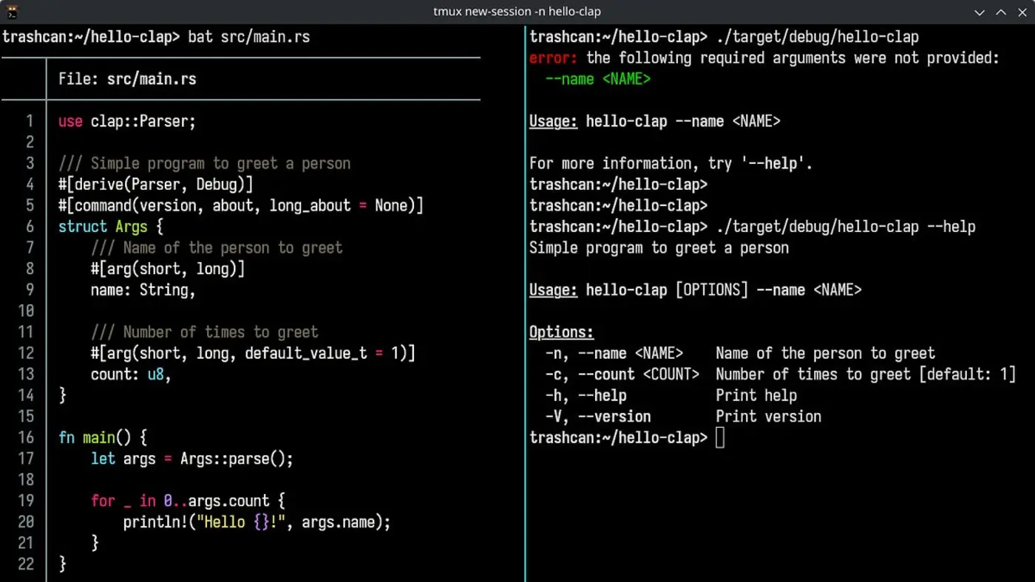
Task: Click the line 3 comment '/// Simple program to greet a person'
Action: (x=205, y=163)
